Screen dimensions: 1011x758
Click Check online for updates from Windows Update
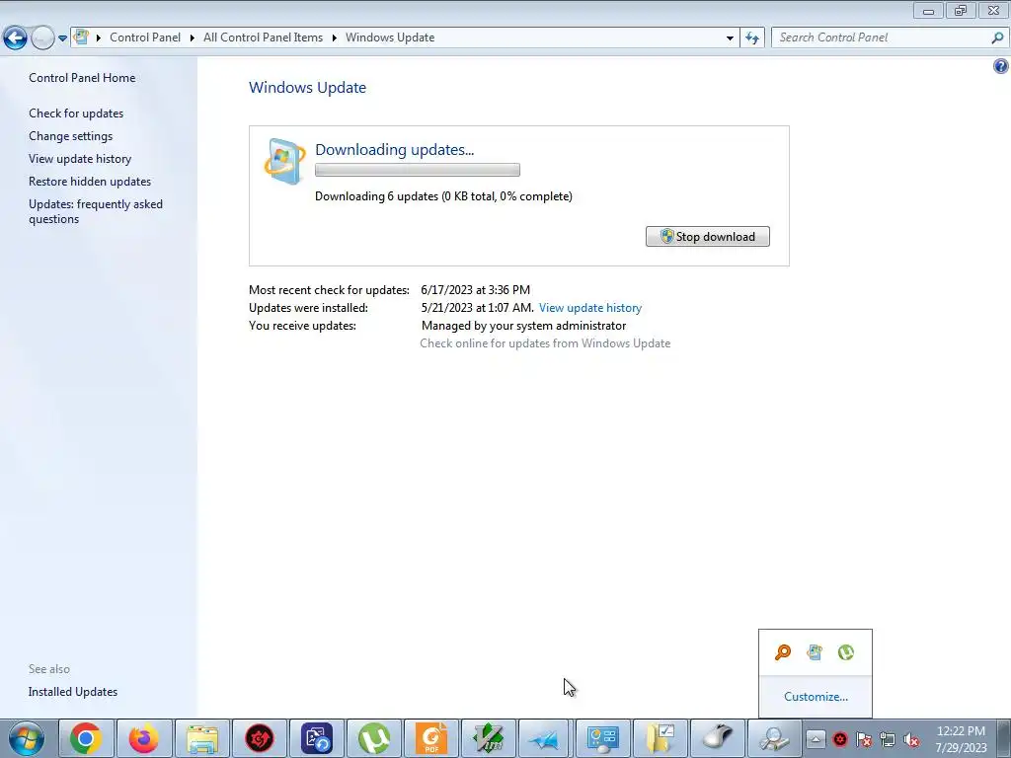pos(545,343)
